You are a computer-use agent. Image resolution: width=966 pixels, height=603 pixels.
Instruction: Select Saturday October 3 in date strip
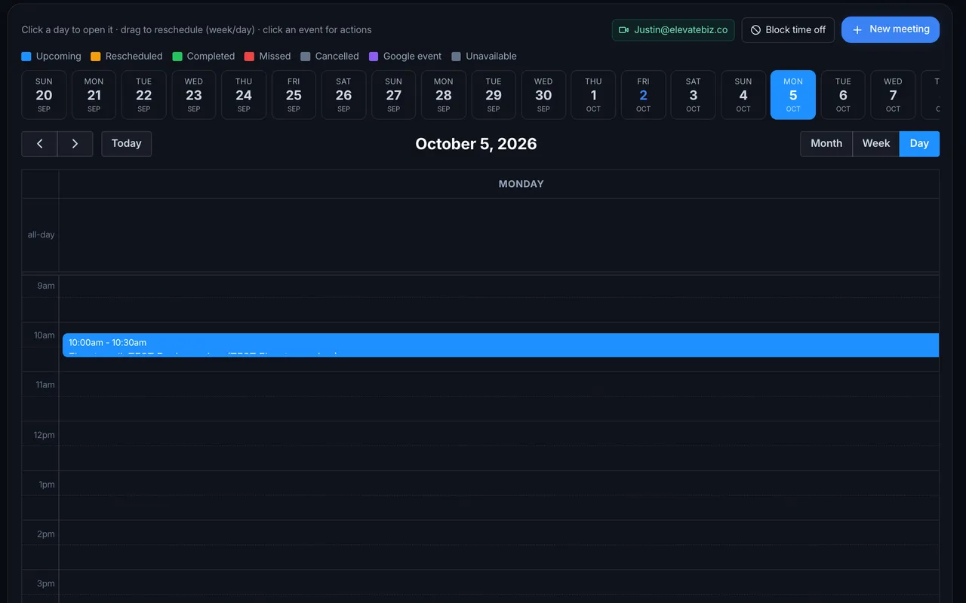click(693, 95)
